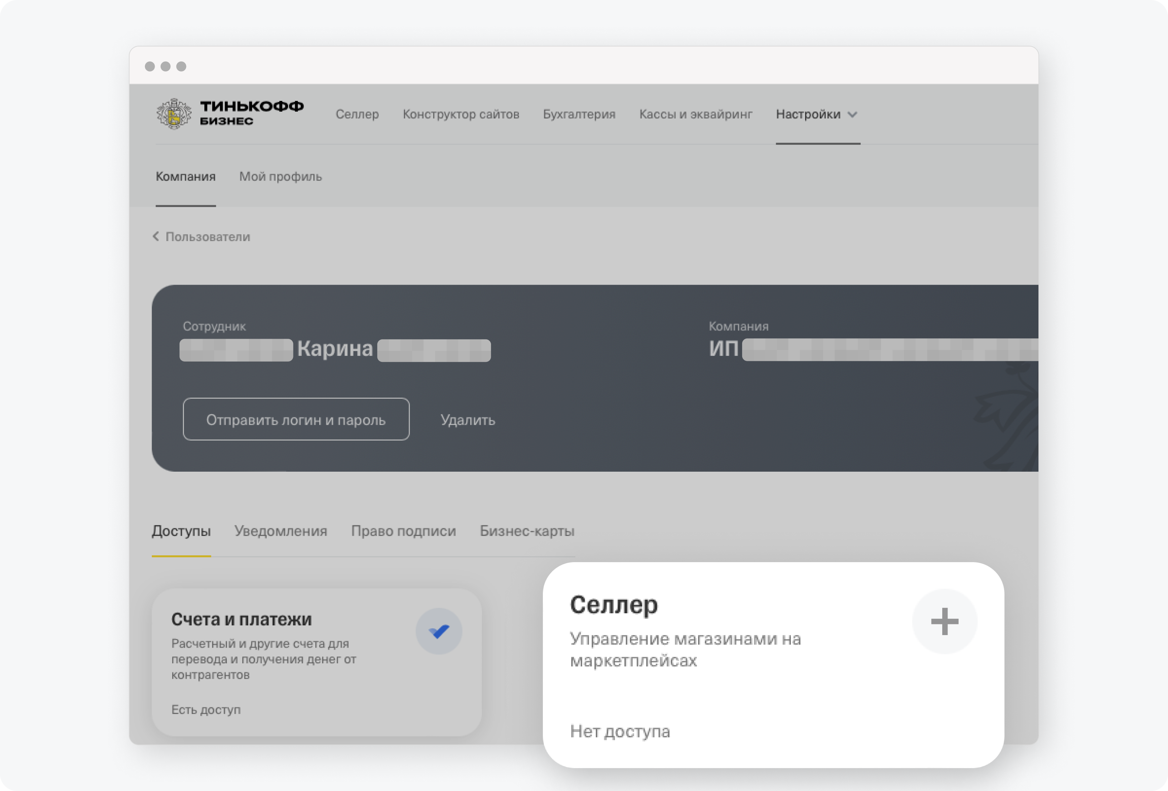Click the Удалить employee link

(x=468, y=420)
